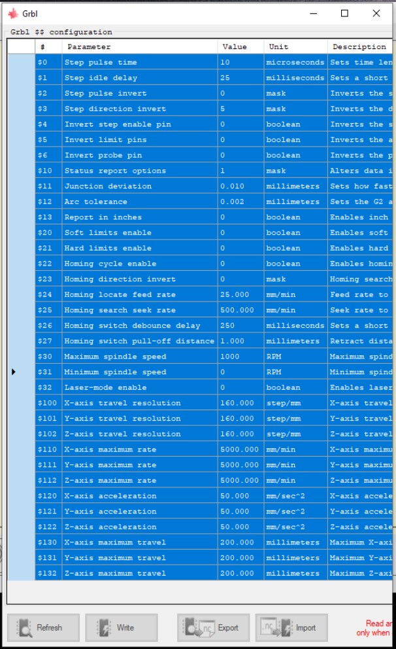Viewport: 396px width, 649px height.
Task: Select Homing switch debounce delay value 250
Action: [240, 325]
